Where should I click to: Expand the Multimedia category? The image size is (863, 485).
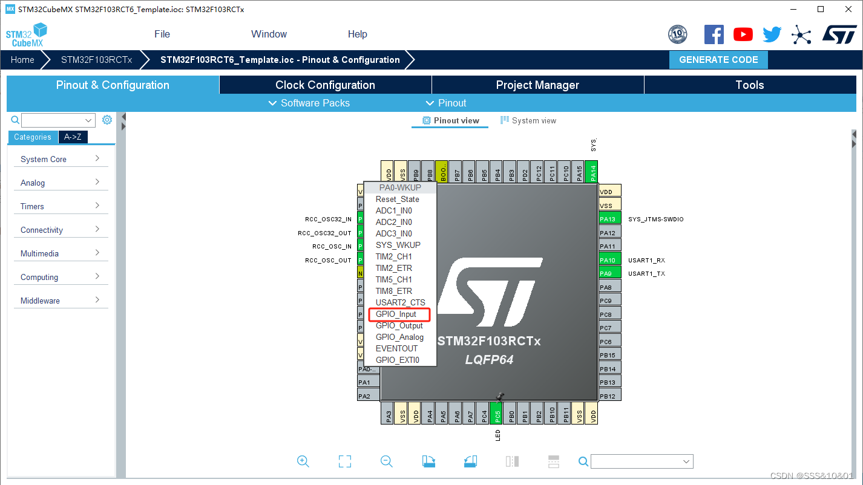61,253
